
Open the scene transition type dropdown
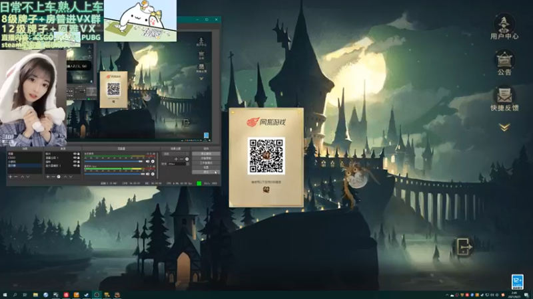[176, 154]
